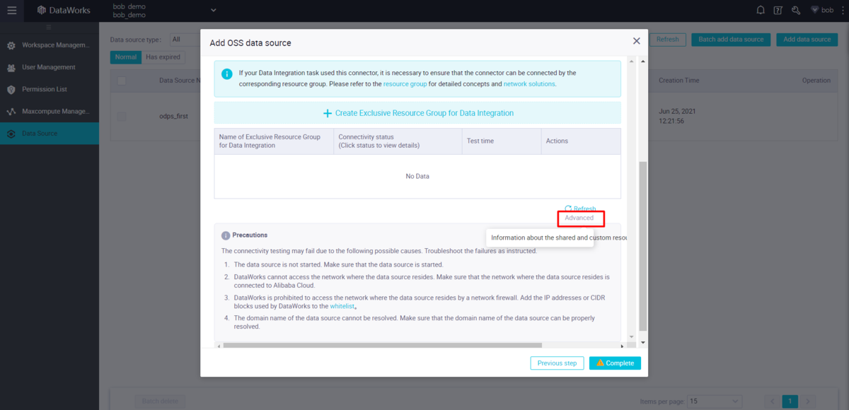Click the Precautions info icon
The width and height of the screenshot is (849, 410).
coord(226,235)
